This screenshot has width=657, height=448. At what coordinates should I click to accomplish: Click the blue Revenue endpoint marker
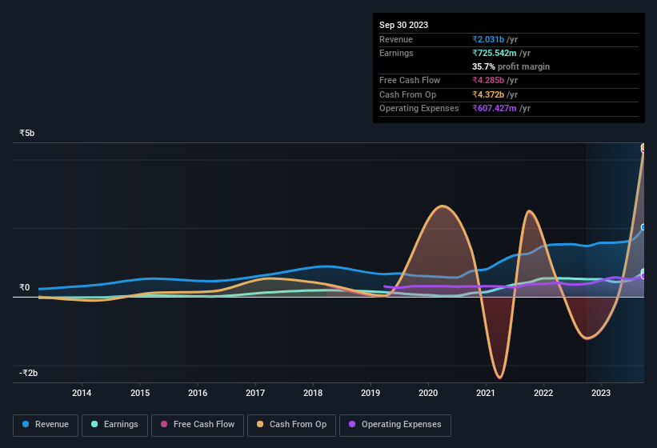tap(643, 227)
